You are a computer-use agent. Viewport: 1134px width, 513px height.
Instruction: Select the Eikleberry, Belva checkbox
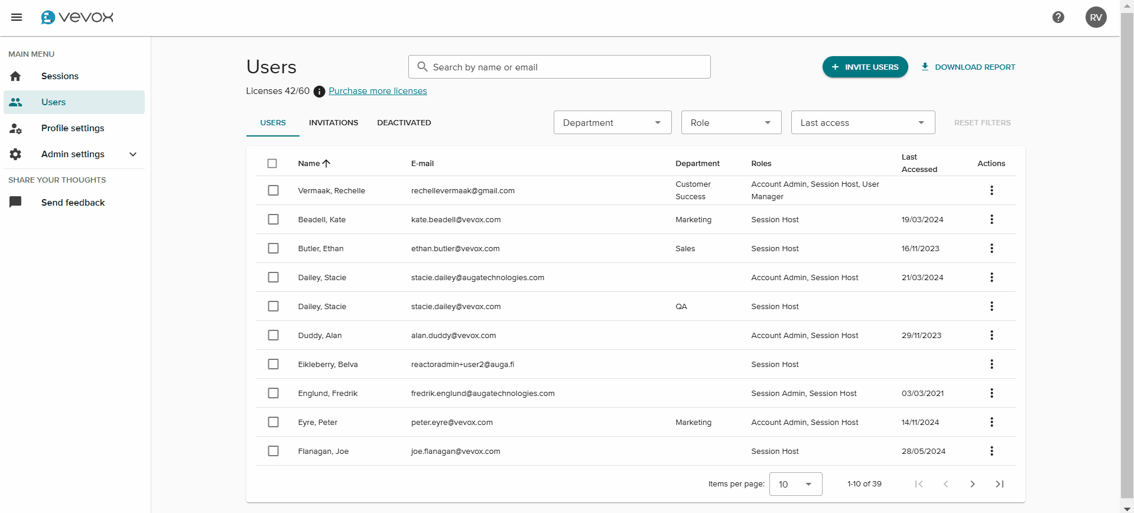click(x=273, y=364)
